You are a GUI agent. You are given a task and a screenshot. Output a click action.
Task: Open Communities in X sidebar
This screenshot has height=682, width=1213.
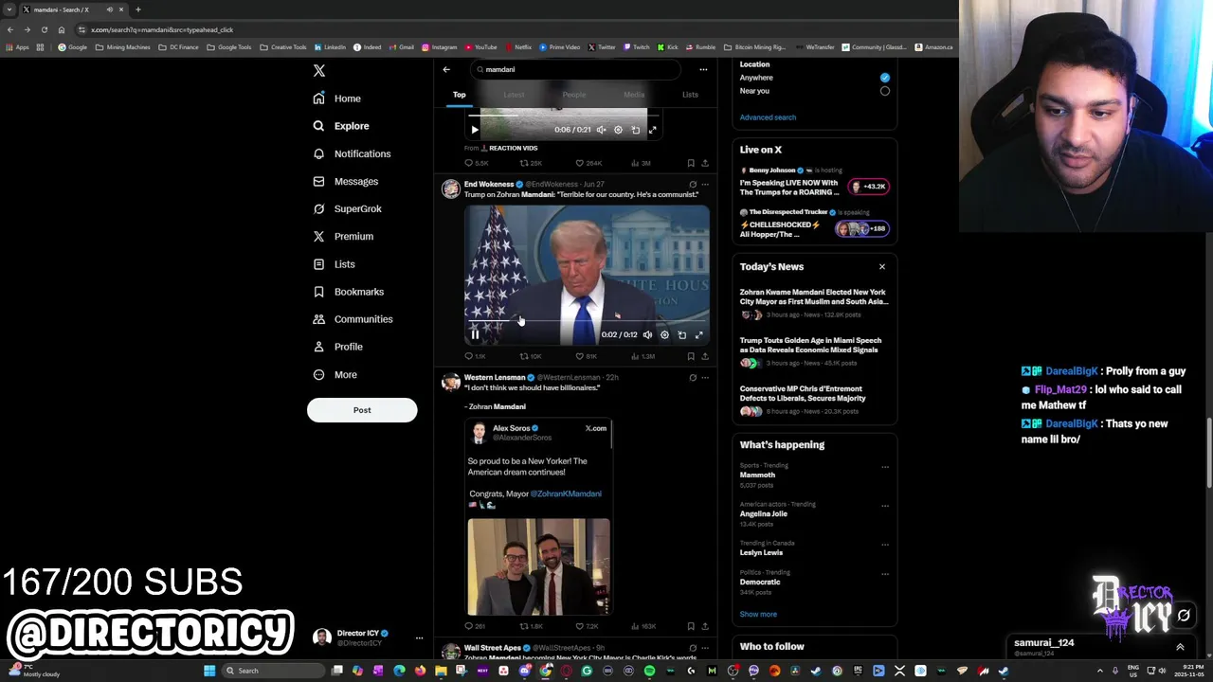(x=353, y=319)
